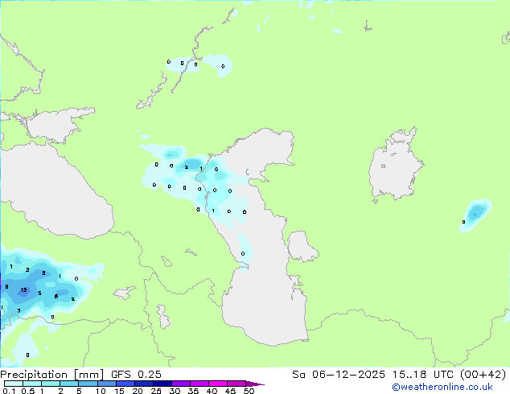Select the legend swatch between 15 and 20
The height and width of the screenshot is (394, 510).
tap(125, 384)
